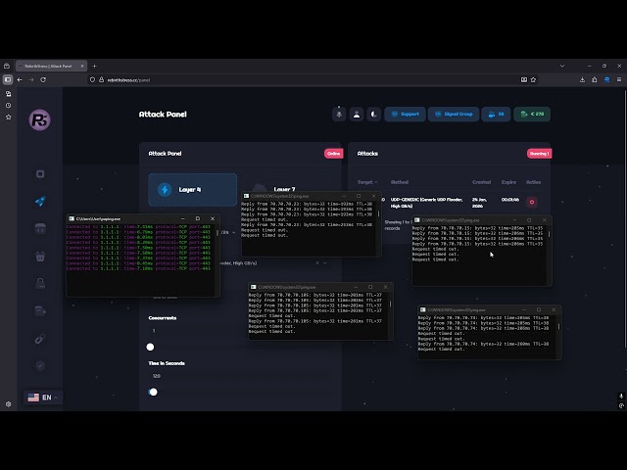Screen dimensions: 627x470
Task: Open the user profile icon in page header
Action: [357, 115]
